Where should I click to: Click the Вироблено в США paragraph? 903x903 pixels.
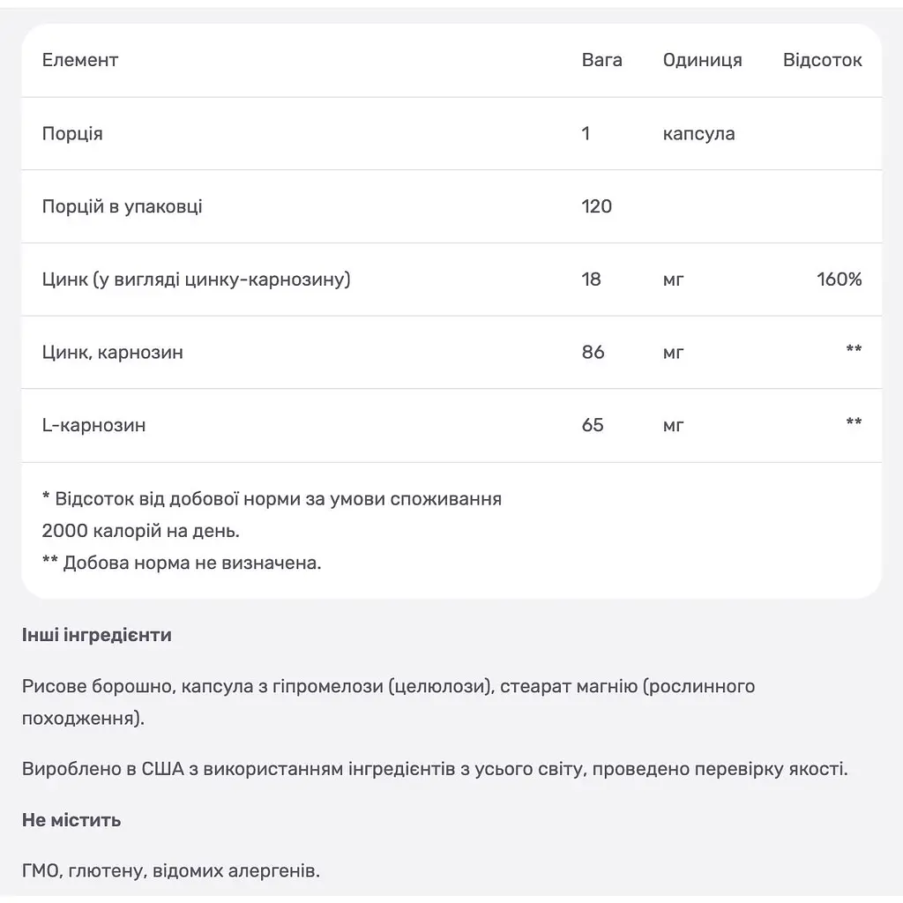tap(435, 769)
